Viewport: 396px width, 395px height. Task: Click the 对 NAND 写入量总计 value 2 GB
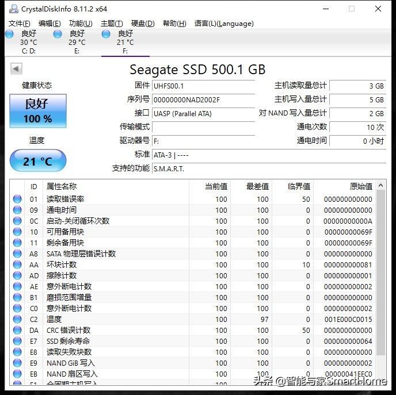[x=358, y=113]
